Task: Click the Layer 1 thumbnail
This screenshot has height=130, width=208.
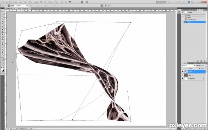Action: pyautogui.click(x=186, y=75)
